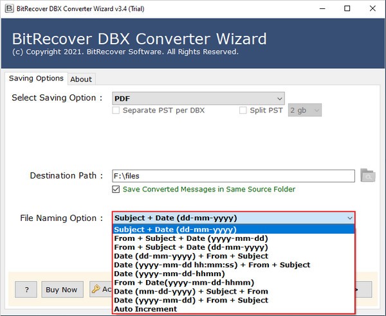Click the Destination Path text field
Viewport: 386px width, 316px height.
coord(234,176)
